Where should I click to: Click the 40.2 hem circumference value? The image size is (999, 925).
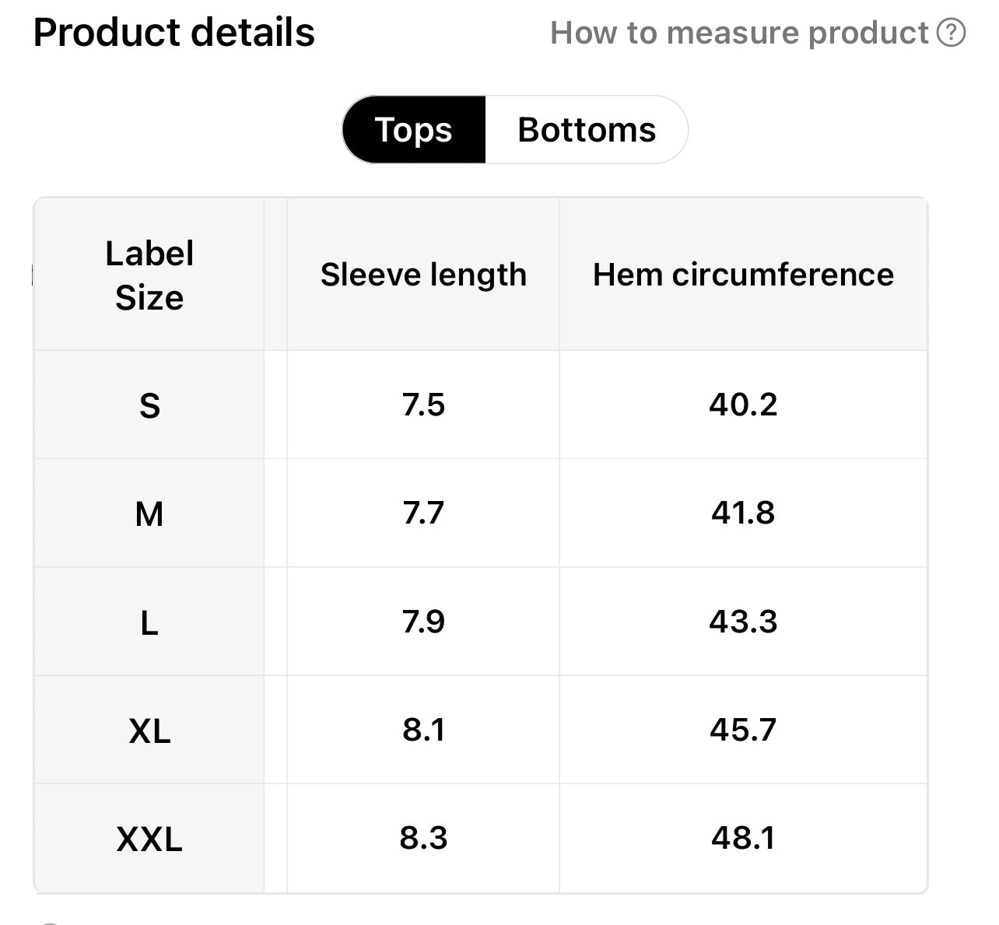click(743, 405)
